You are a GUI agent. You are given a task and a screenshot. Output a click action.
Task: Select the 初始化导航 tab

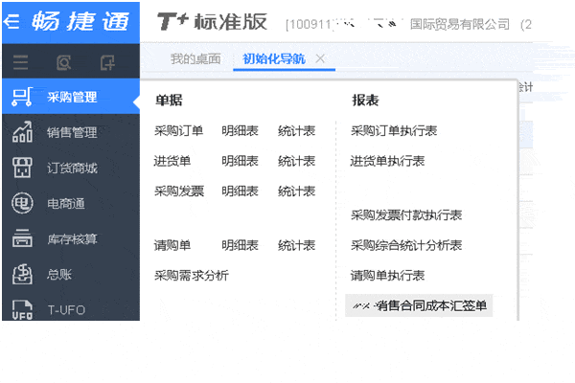click(274, 58)
